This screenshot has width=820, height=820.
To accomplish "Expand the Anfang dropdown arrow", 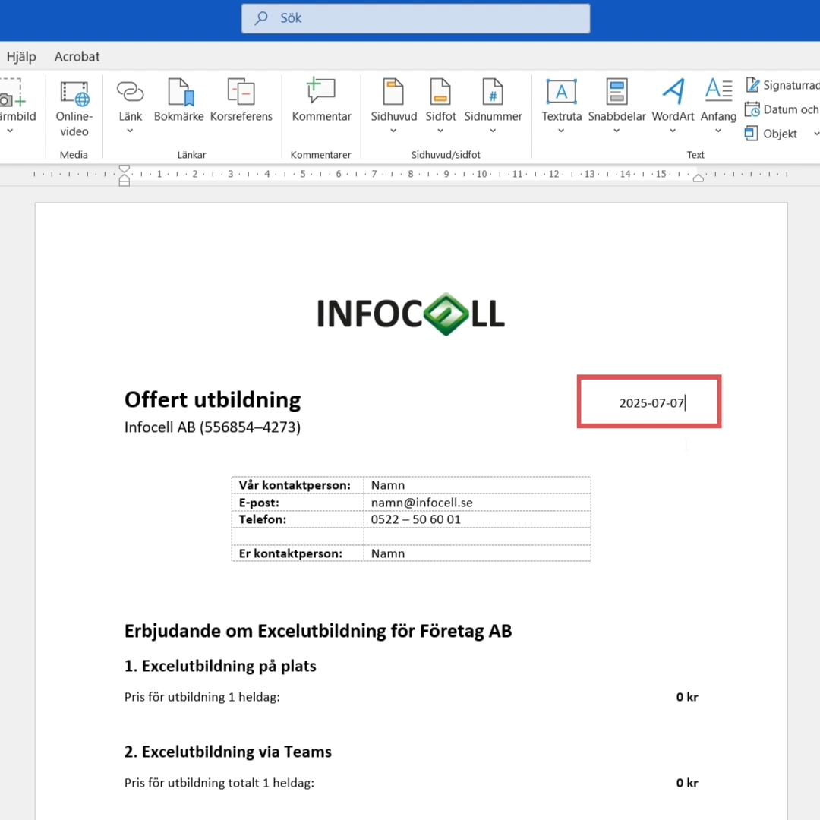I will [x=718, y=131].
